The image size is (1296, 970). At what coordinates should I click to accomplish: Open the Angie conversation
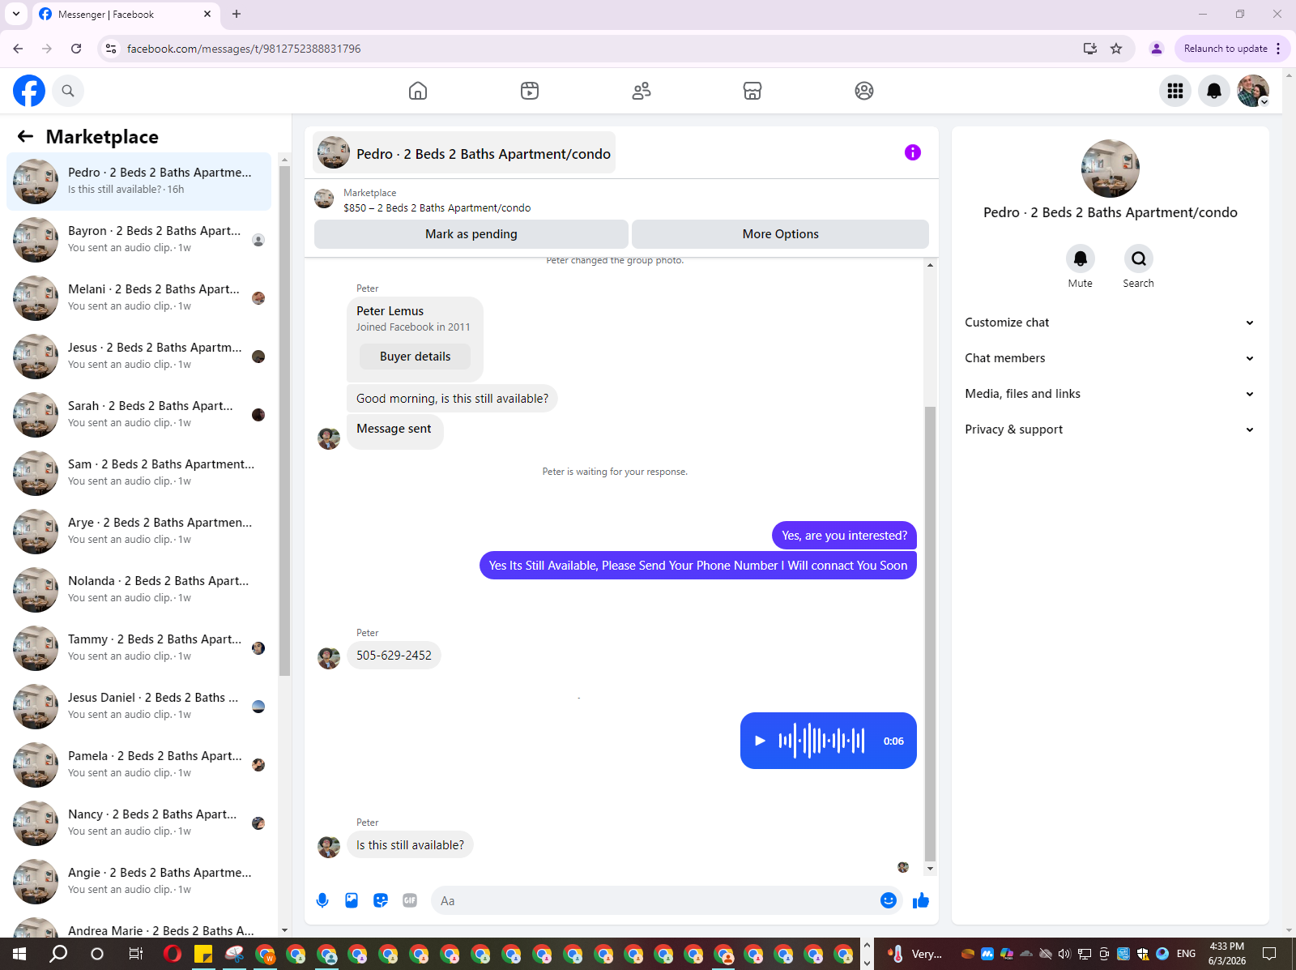139,882
